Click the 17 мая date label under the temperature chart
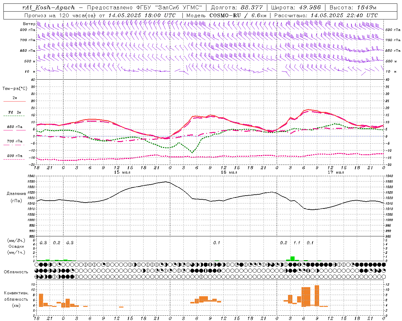Image resolution: width=402 pixels, height=321 pixels. click(x=336, y=172)
